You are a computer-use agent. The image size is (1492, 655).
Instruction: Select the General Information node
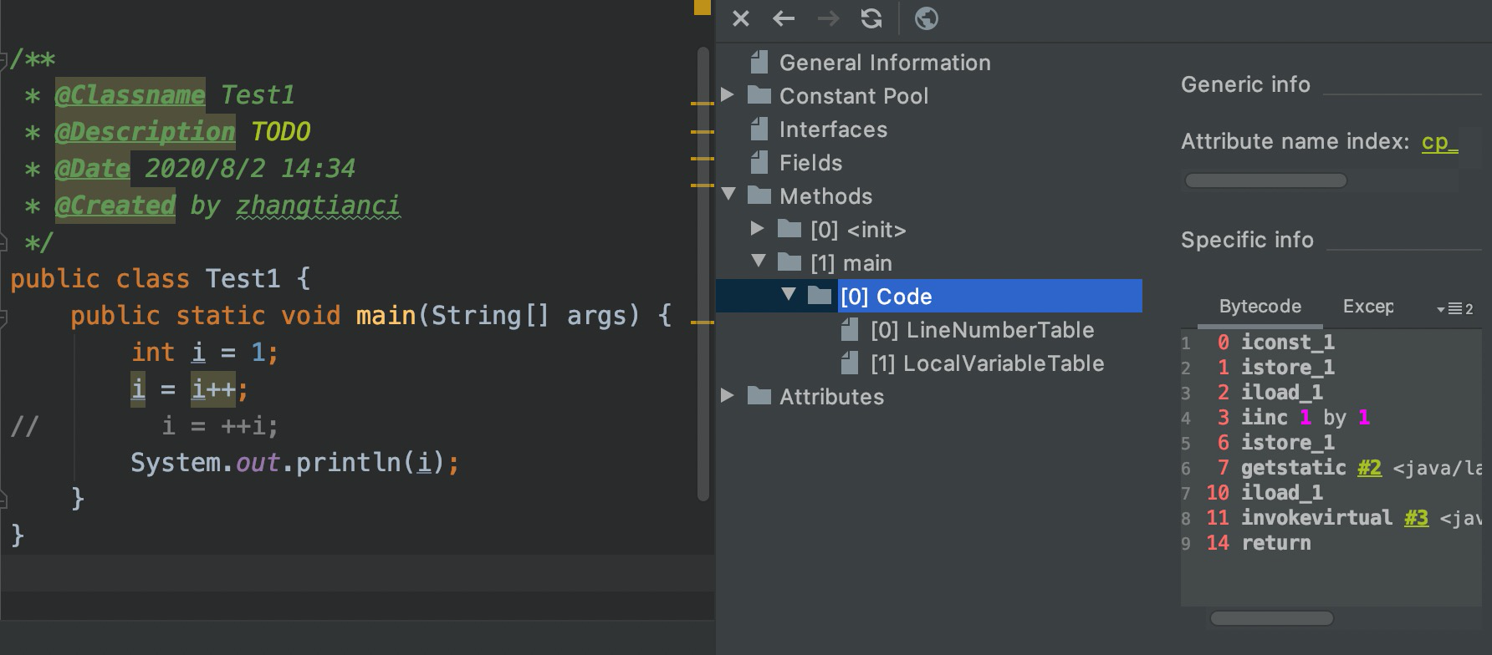point(884,63)
